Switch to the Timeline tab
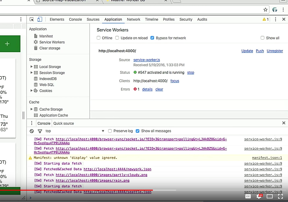This screenshot has width=288, height=202. 152,19
